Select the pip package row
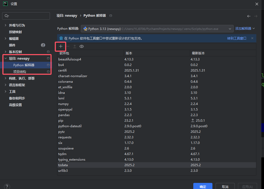 (157, 120)
